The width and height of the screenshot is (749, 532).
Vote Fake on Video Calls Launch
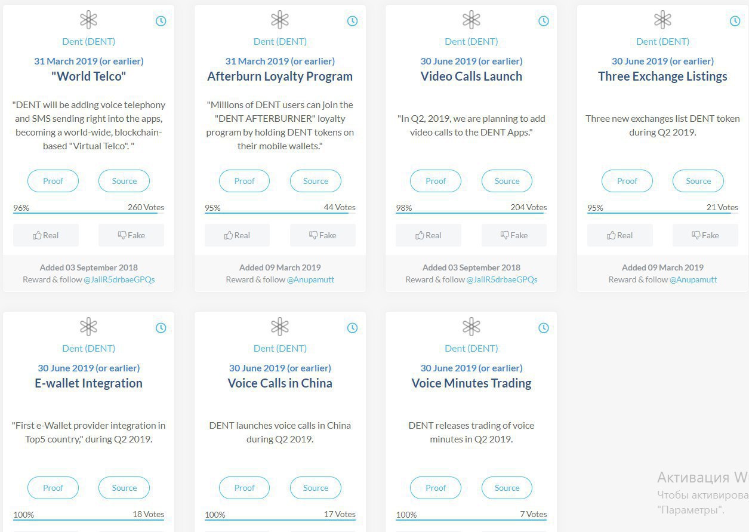tap(514, 235)
